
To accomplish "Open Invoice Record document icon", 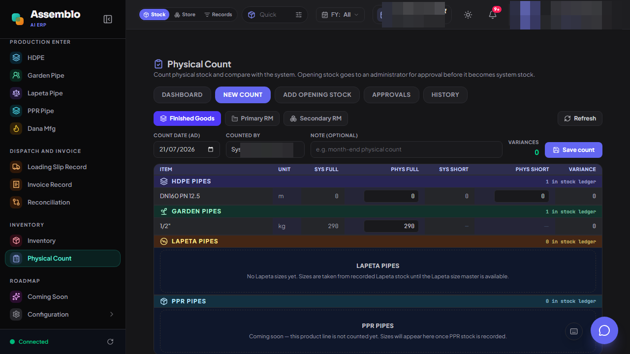I will pos(16,184).
